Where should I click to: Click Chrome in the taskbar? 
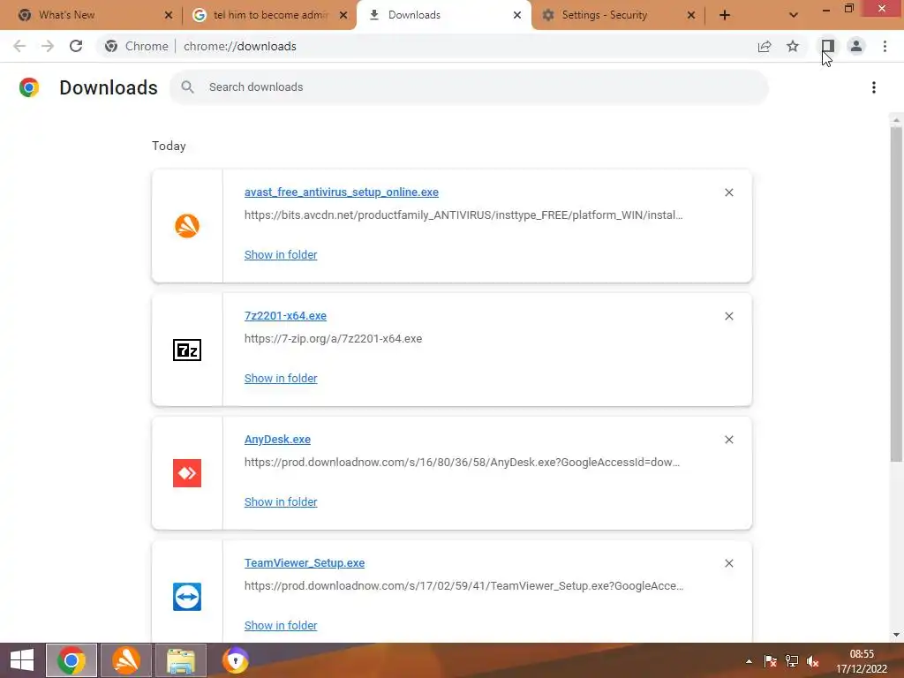[72, 660]
